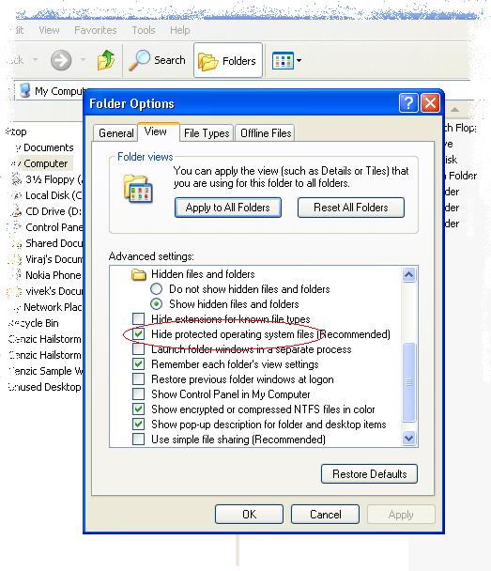The width and height of the screenshot is (491, 571).
Task: Toggle Show encrypted or compressed NTFS files
Action: [138, 409]
